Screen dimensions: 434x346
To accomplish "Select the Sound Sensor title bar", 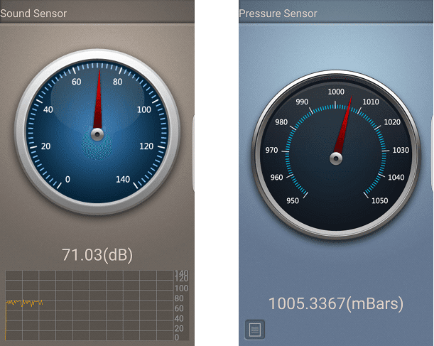I will tap(97, 12).
